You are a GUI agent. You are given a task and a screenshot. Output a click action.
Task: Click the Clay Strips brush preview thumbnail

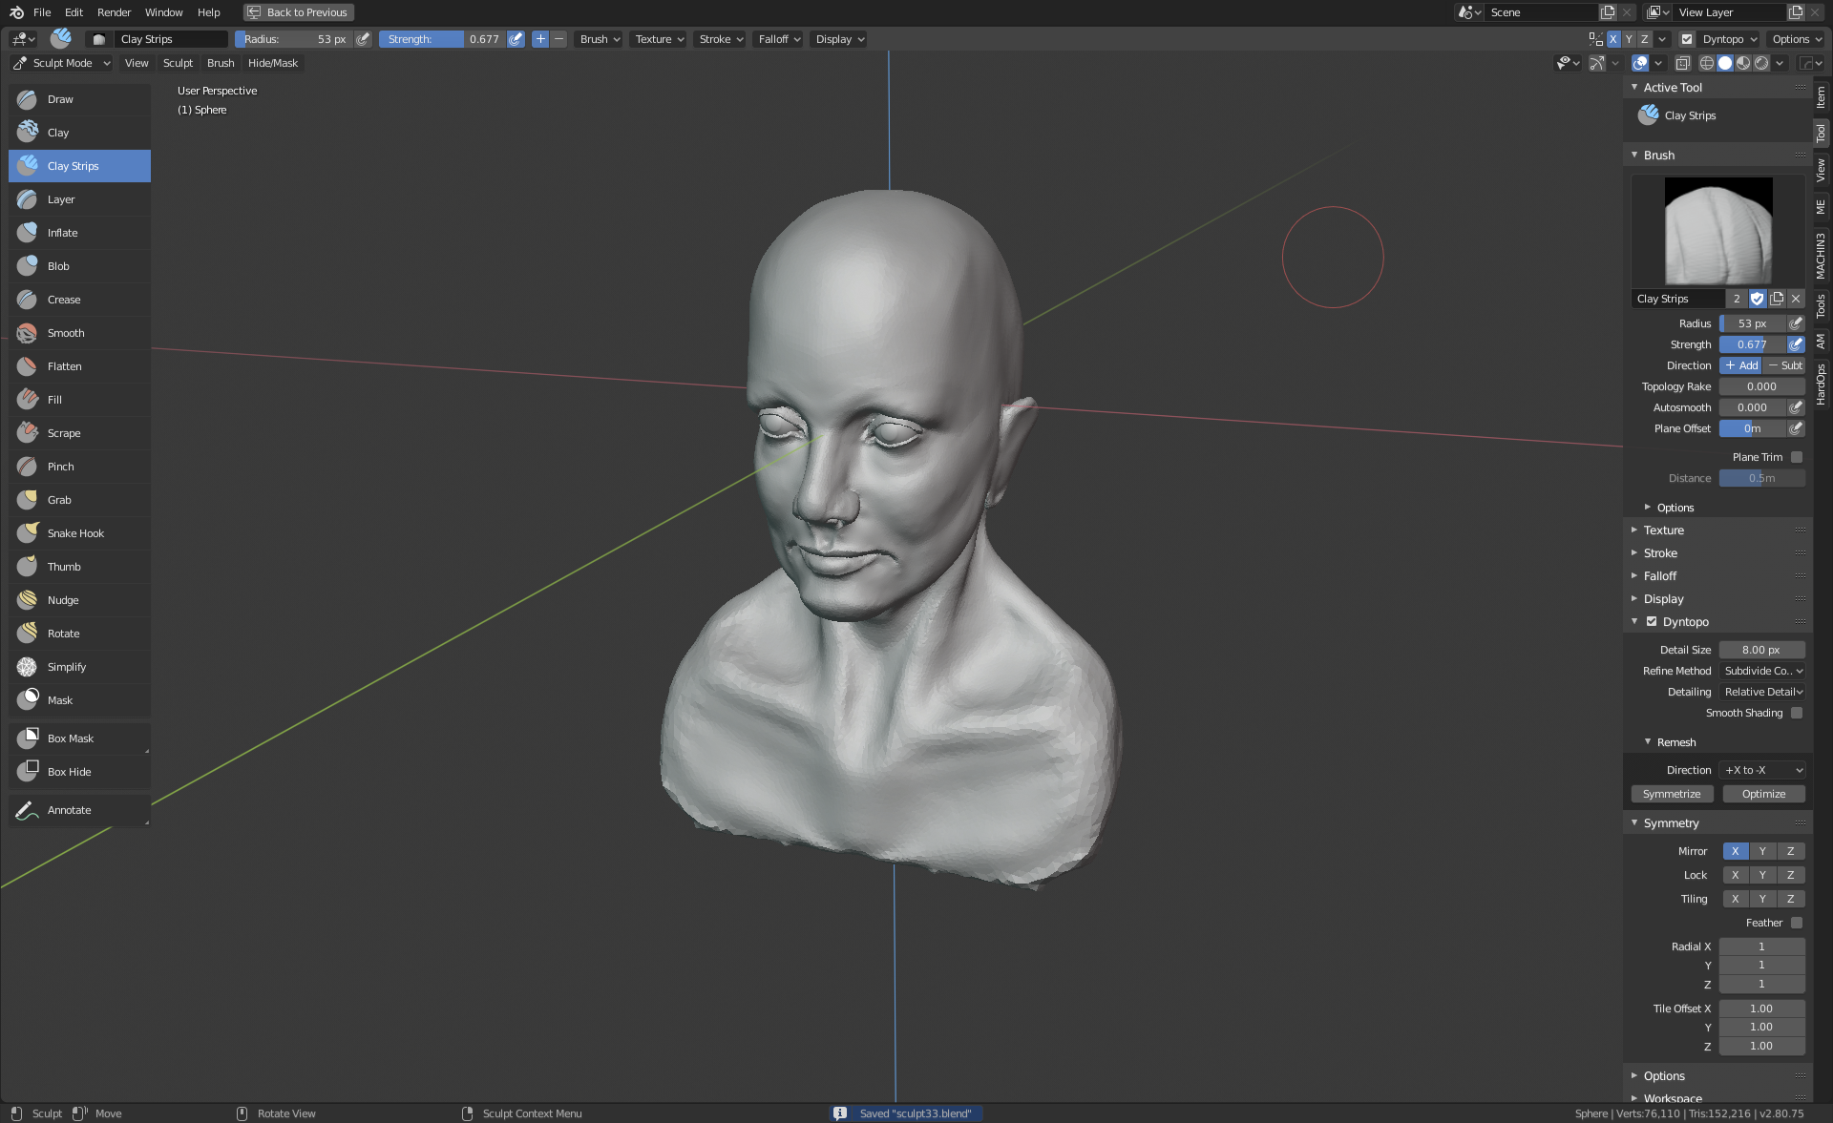coord(1718,231)
